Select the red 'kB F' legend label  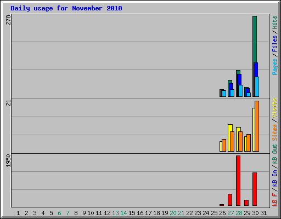pos(274,200)
